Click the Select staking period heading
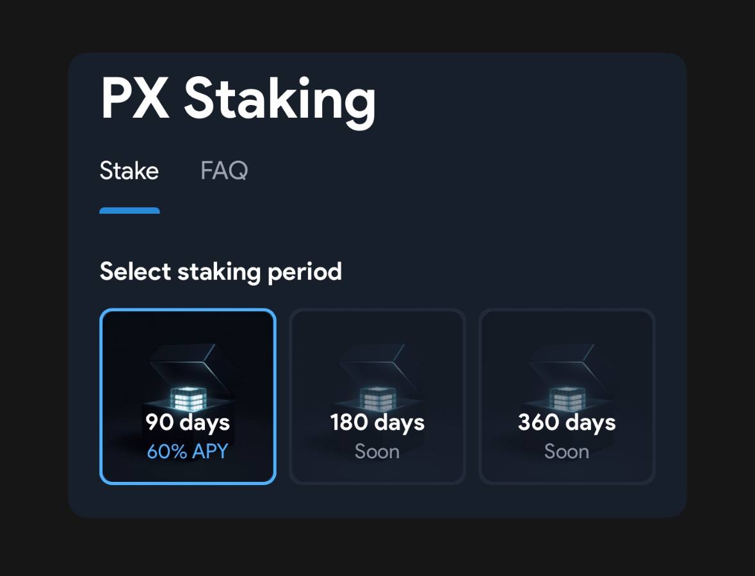This screenshot has width=755, height=576. point(220,272)
